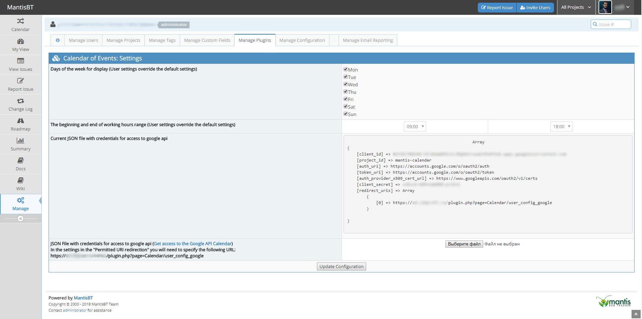Image resolution: width=642 pixels, height=319 pixels.
Task: Toggle the Sat checkbox
Action: point(346,106)
